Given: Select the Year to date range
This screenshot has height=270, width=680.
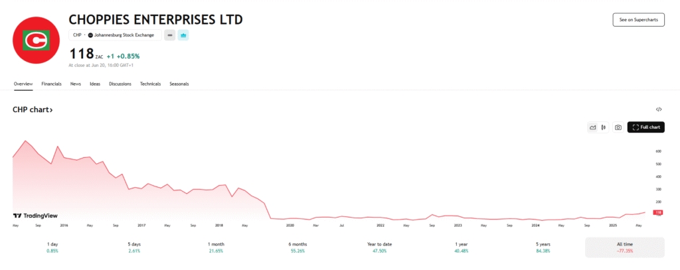Looking at the screenshot, I should [379, 247].
